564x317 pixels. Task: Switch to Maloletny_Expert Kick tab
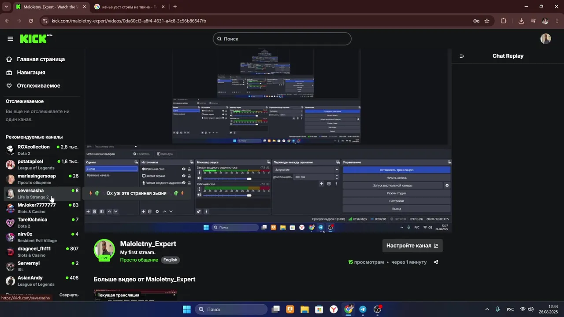pyautogui.click(x=51, y=7)
